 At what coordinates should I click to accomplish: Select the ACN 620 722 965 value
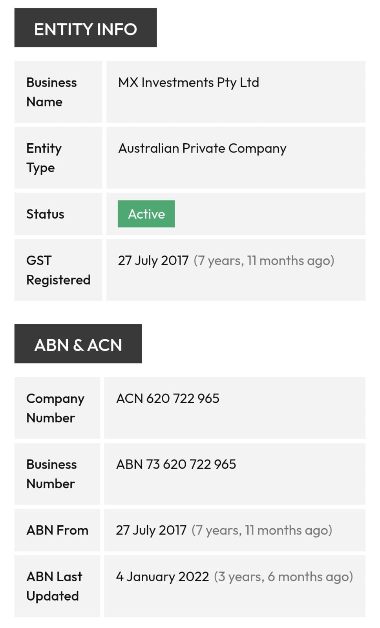click(168, 398)
